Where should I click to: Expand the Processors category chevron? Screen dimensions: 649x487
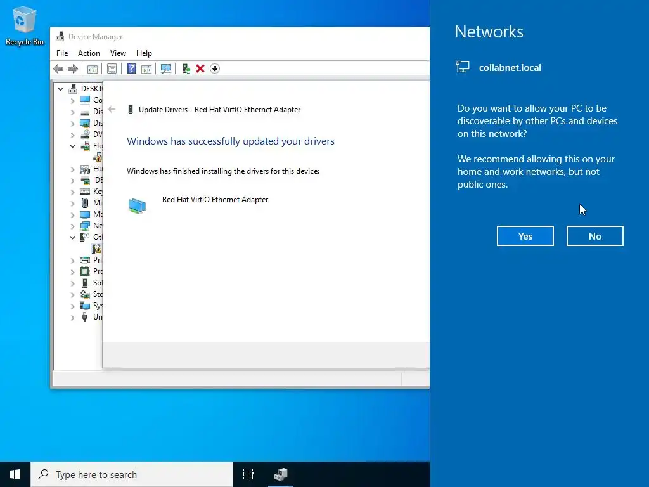pyautogui.click(x=72, y=271)
